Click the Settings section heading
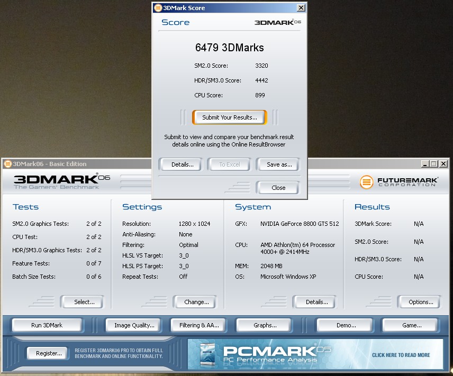453x376 pixels. (142, 207)
